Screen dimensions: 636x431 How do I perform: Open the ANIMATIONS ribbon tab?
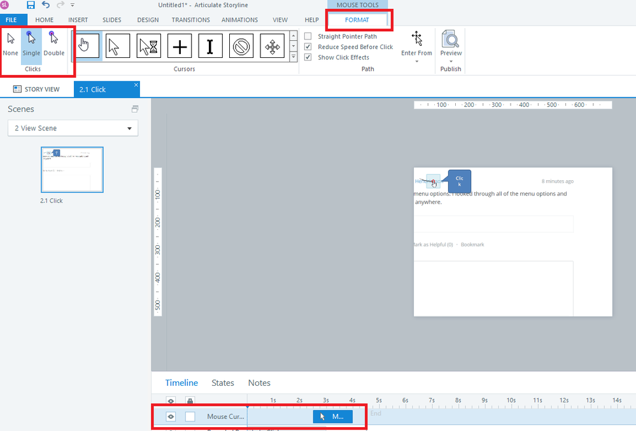click(240, 20)
